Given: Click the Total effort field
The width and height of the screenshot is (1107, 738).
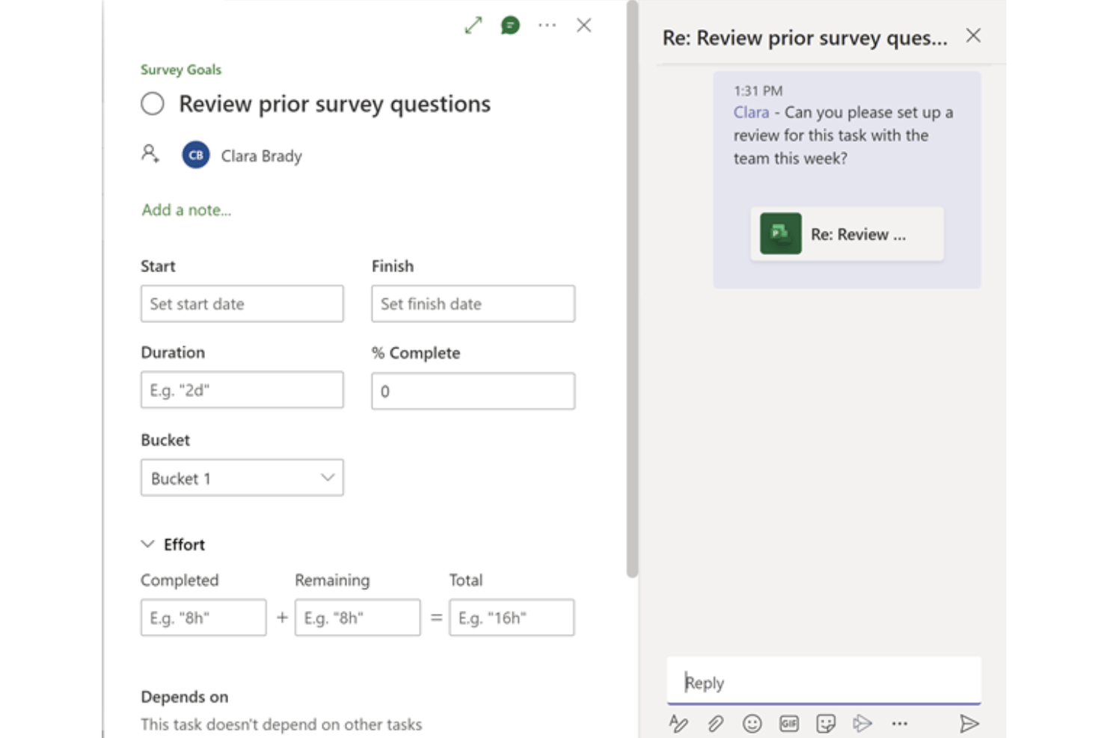Looking at the screenshot, I should click(x=512, y=618).
